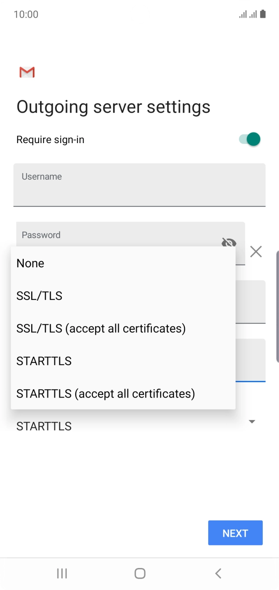Clear the password field using the X icon
This screenshot has width=279, height=590.
pyautogui.click(x=256, y=251)
